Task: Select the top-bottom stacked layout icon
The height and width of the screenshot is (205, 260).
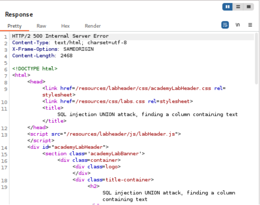Action: (x=238, y=7)
